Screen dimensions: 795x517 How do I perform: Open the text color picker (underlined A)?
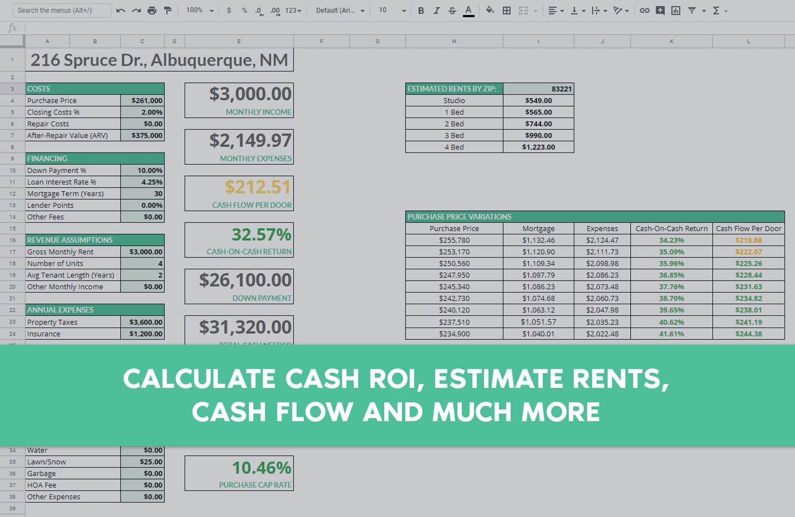click(x=469, y=11)
